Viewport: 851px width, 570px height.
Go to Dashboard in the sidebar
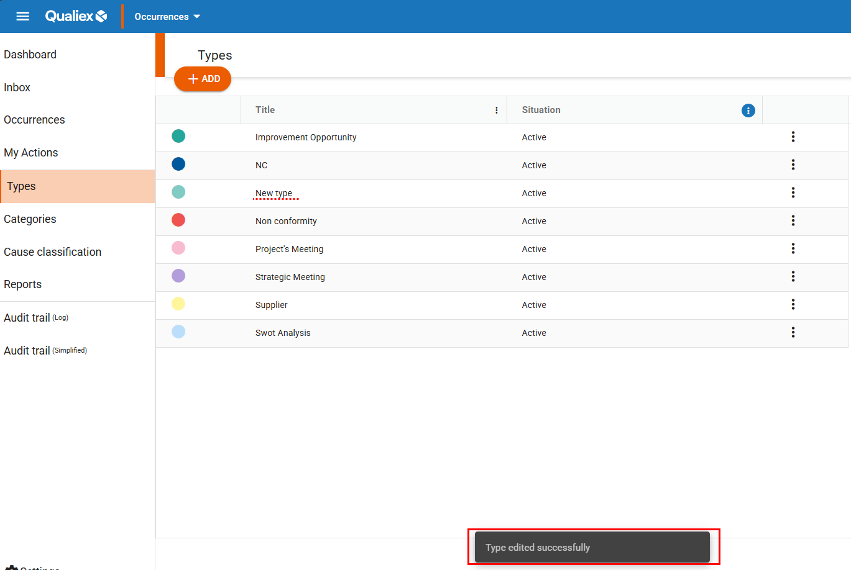[x=30, y=55]
